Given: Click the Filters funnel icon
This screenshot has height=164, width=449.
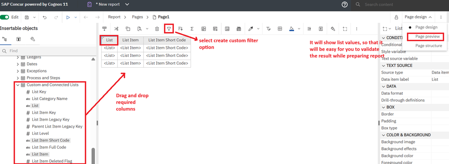Looking at the screenshot, I should pyautogui.click(x=169, y=29).
